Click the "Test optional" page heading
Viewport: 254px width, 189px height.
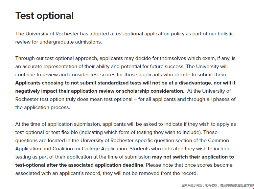point(44,16)
